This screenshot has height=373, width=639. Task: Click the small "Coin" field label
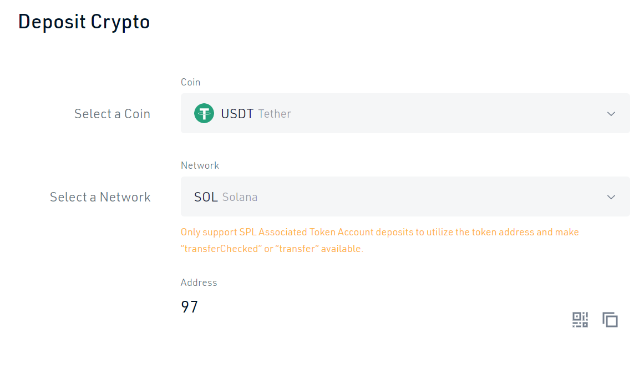[190, 82]
